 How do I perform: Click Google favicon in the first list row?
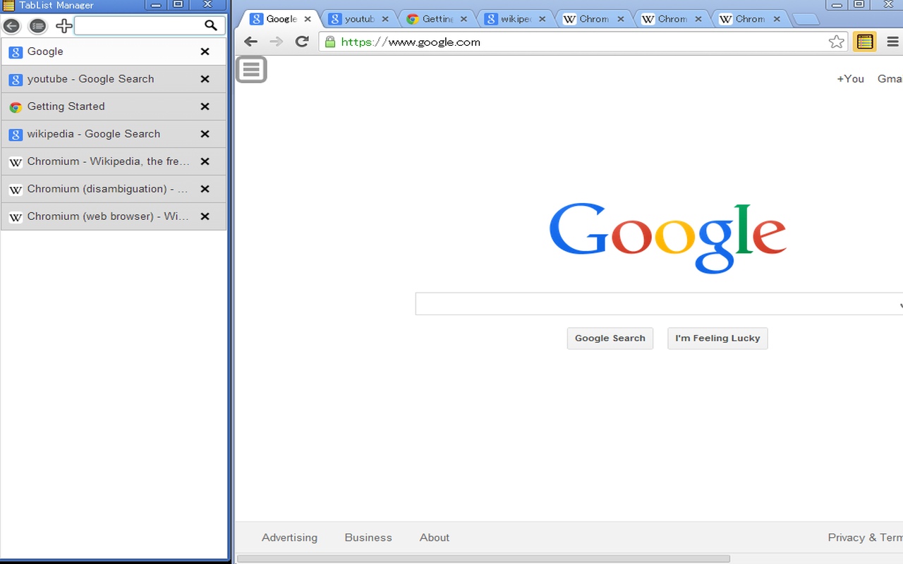coord(16,52)
